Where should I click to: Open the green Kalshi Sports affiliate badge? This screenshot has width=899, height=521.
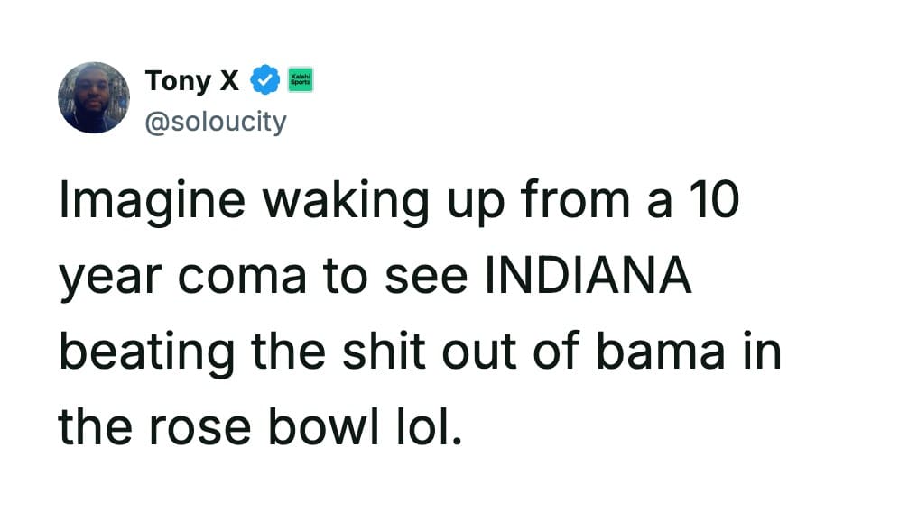[300, 80]
